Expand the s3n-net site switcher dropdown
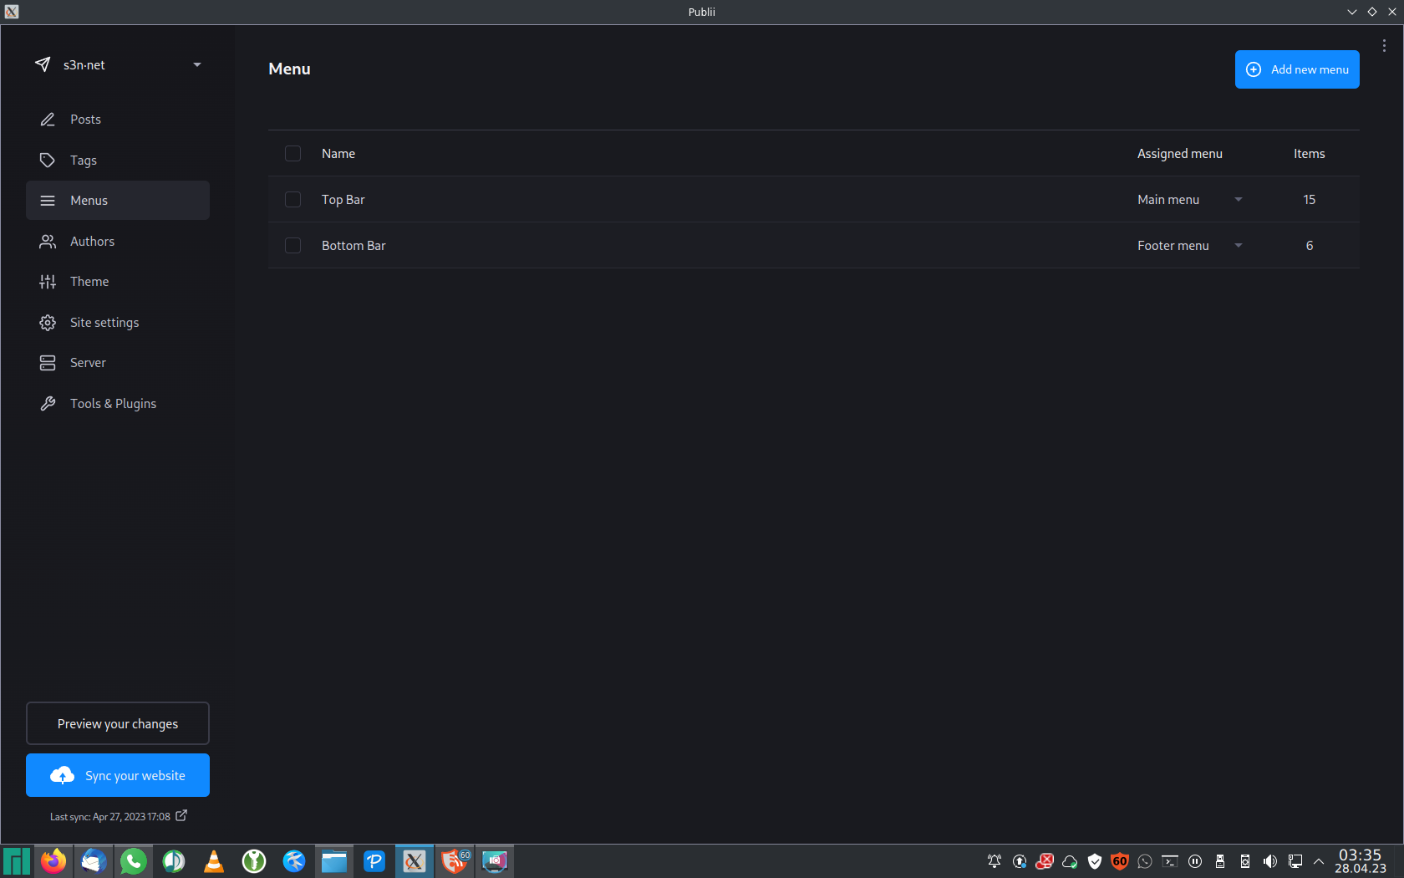The height and width of the screenshot is (878, 1404). [197, 65]
